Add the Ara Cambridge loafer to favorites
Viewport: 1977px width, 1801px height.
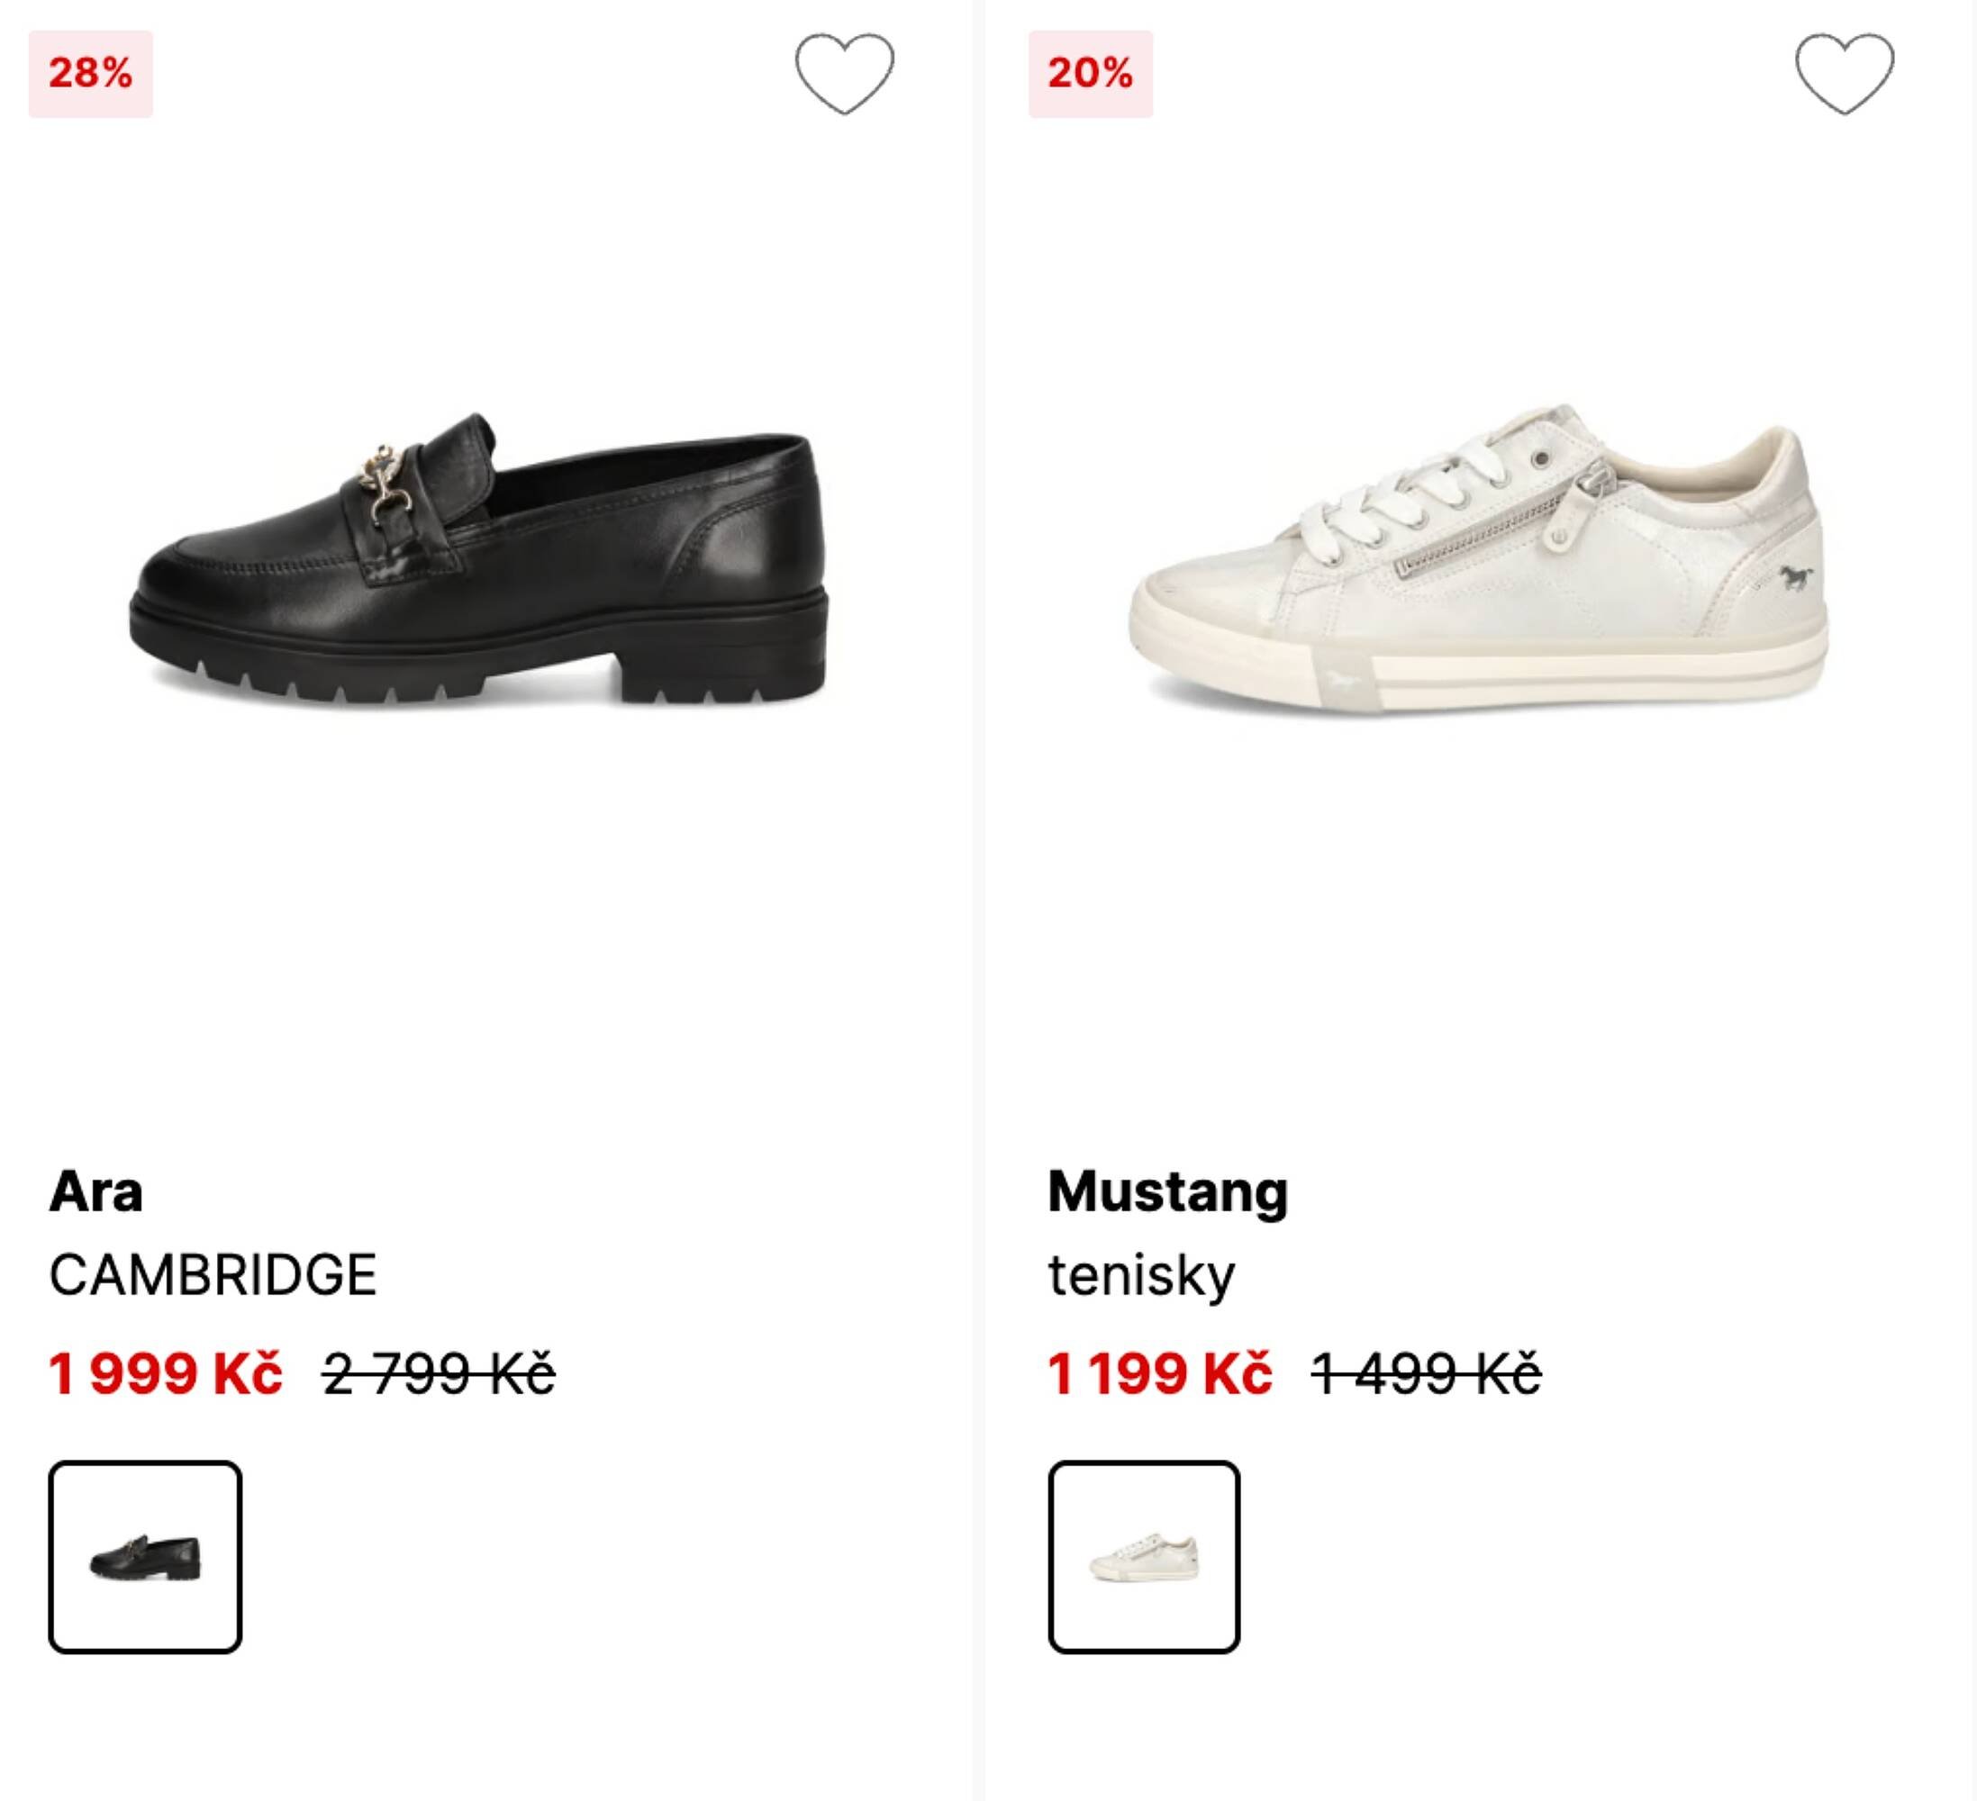[x=843, y=74]
